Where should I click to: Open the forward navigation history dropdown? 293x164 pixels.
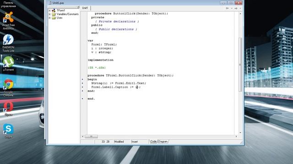point(240,8)
